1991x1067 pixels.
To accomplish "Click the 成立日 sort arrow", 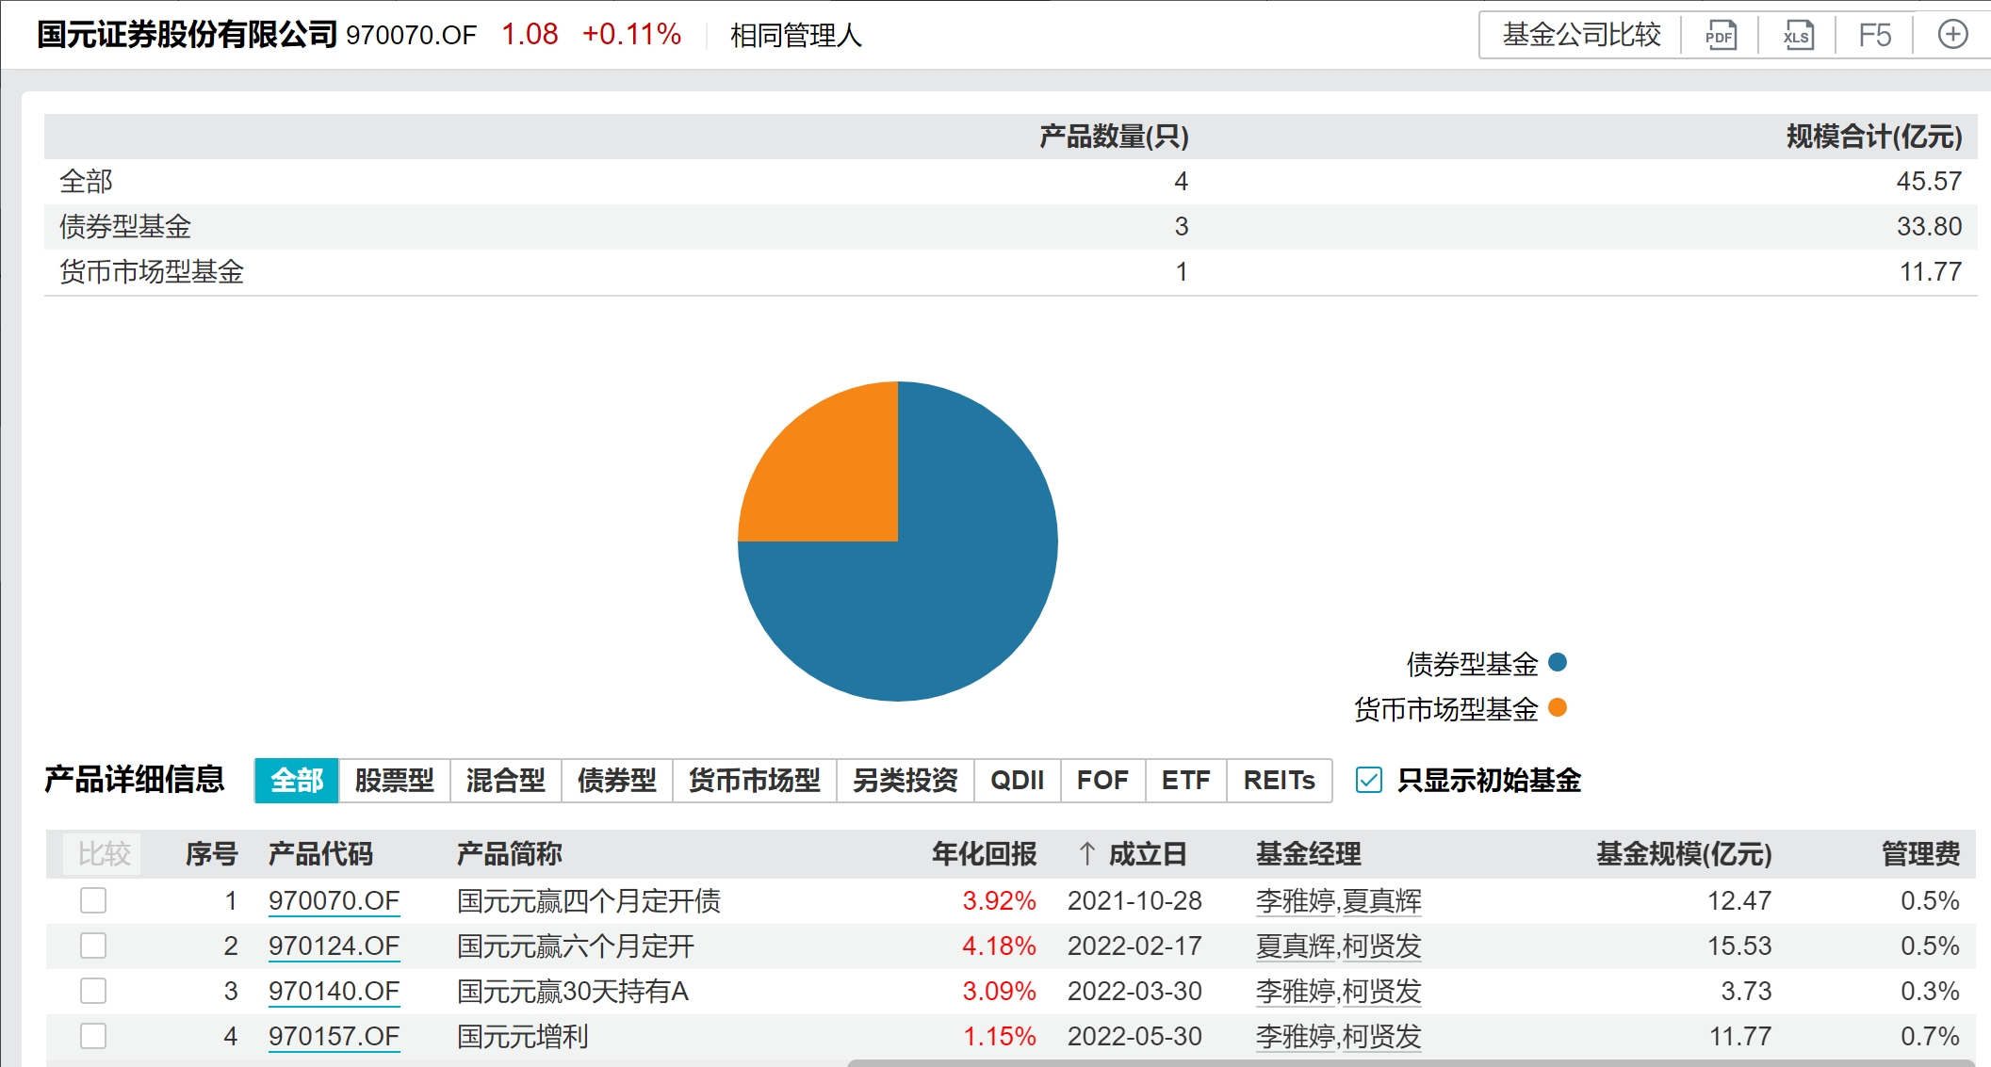I will pos(1086,853).
